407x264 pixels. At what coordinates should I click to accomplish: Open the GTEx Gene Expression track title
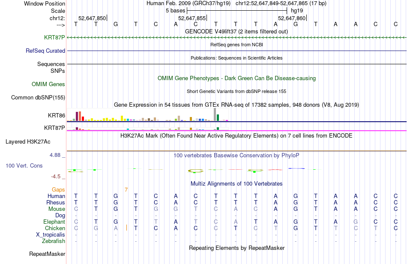[x=236, y=105]
